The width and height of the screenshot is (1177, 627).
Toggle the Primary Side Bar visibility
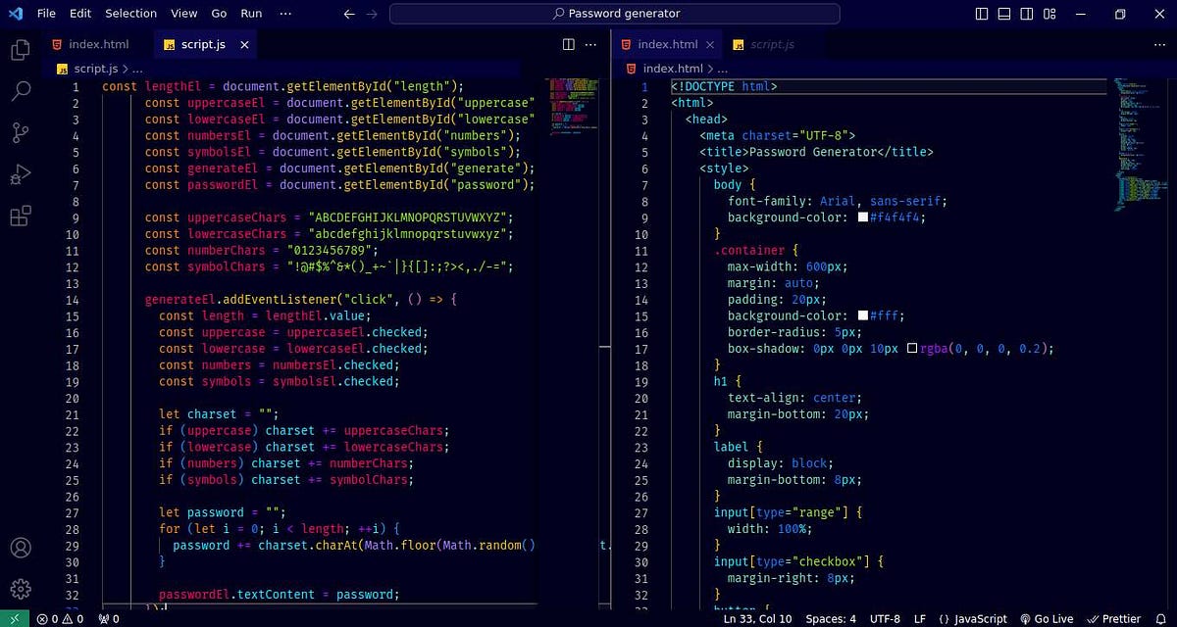click(981, 13)
